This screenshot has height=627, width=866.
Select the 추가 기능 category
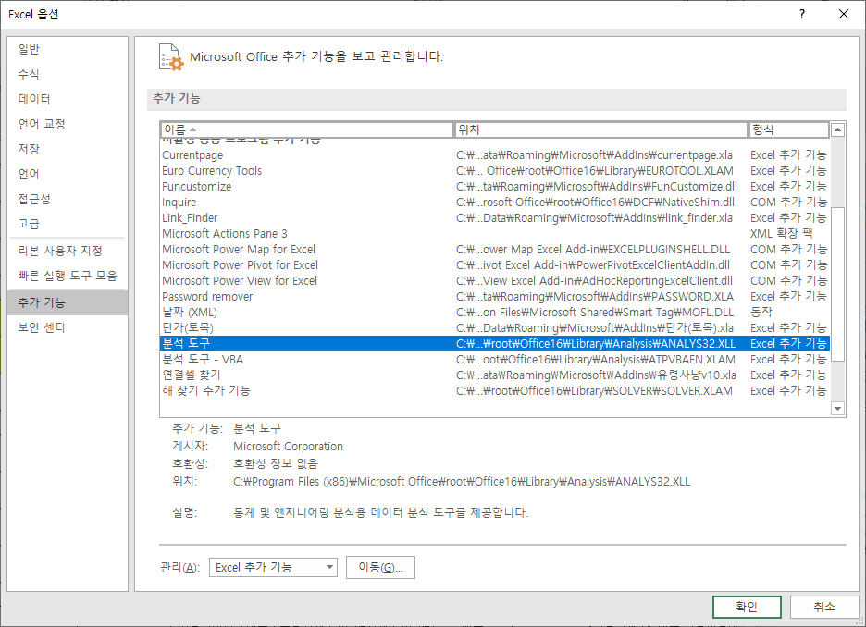[x=68, y=302]
